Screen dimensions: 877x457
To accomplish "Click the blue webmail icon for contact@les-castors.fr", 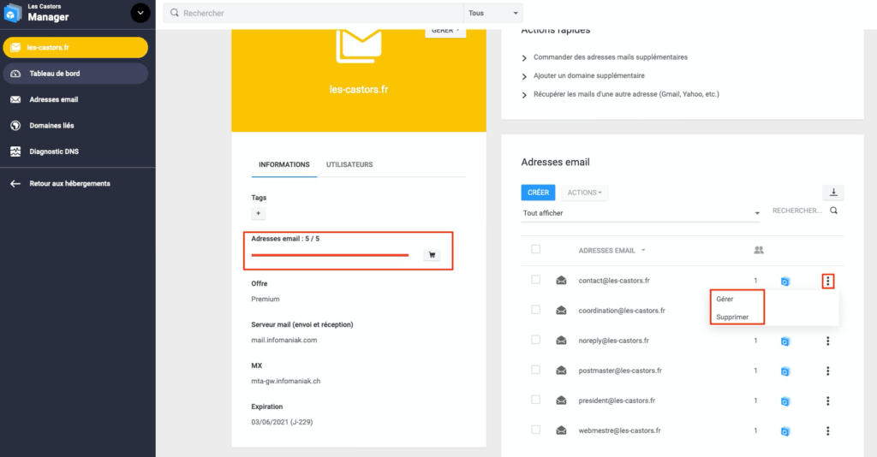I will point(785,282).
